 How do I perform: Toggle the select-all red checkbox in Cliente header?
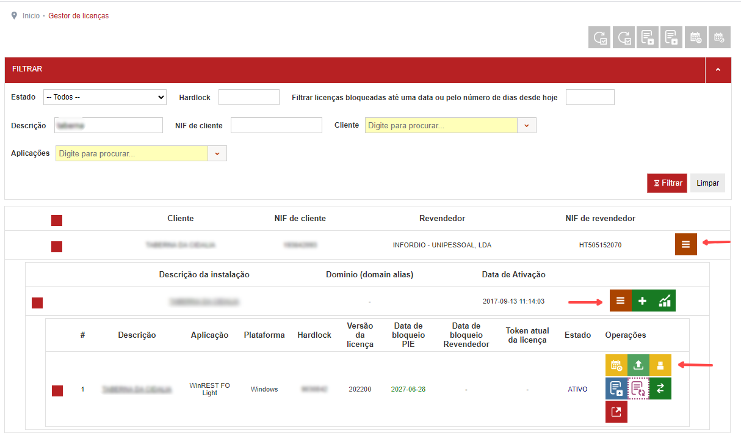point(57,221)
